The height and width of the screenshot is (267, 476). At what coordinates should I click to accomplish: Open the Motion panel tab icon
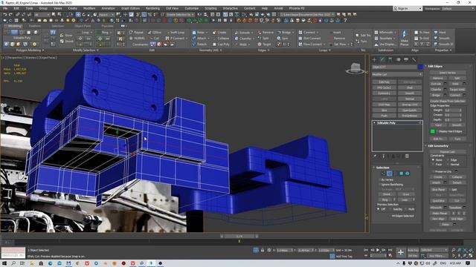click(x=399, y=59)
